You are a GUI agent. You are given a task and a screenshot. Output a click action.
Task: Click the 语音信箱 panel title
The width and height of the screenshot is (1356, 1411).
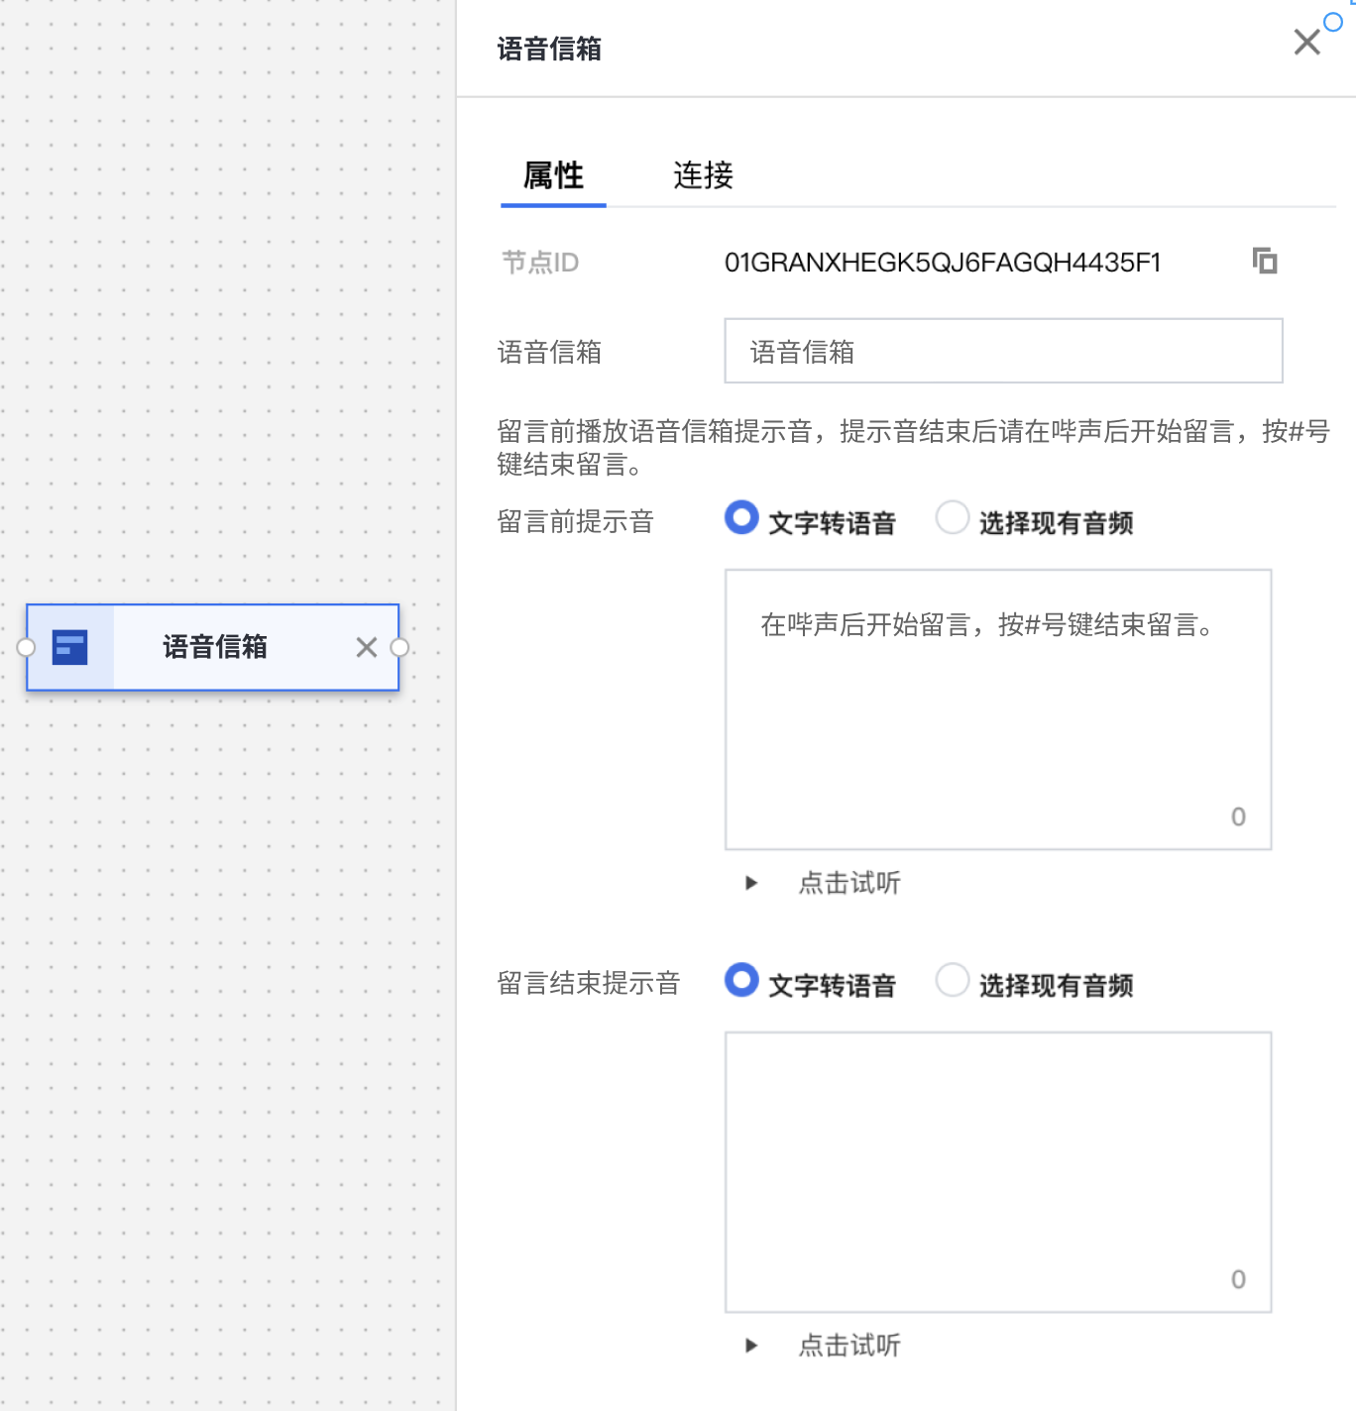pos(549,49)
